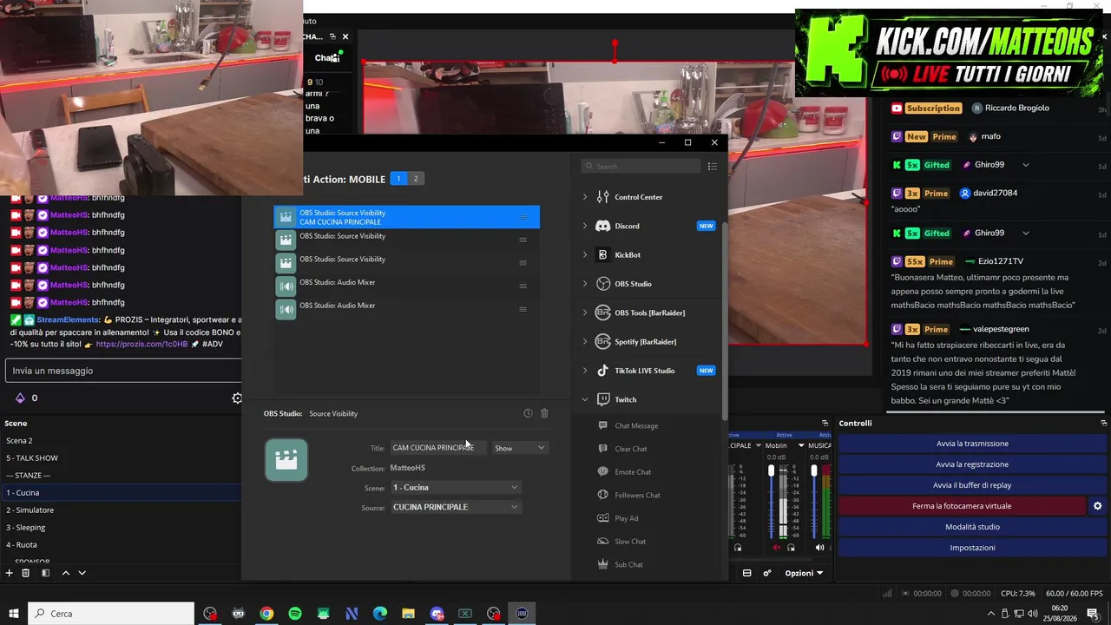Open the Source dropdown showing CUCINA PRINCIPALE
Screen dimensions: 1111x625
[456, 507]
